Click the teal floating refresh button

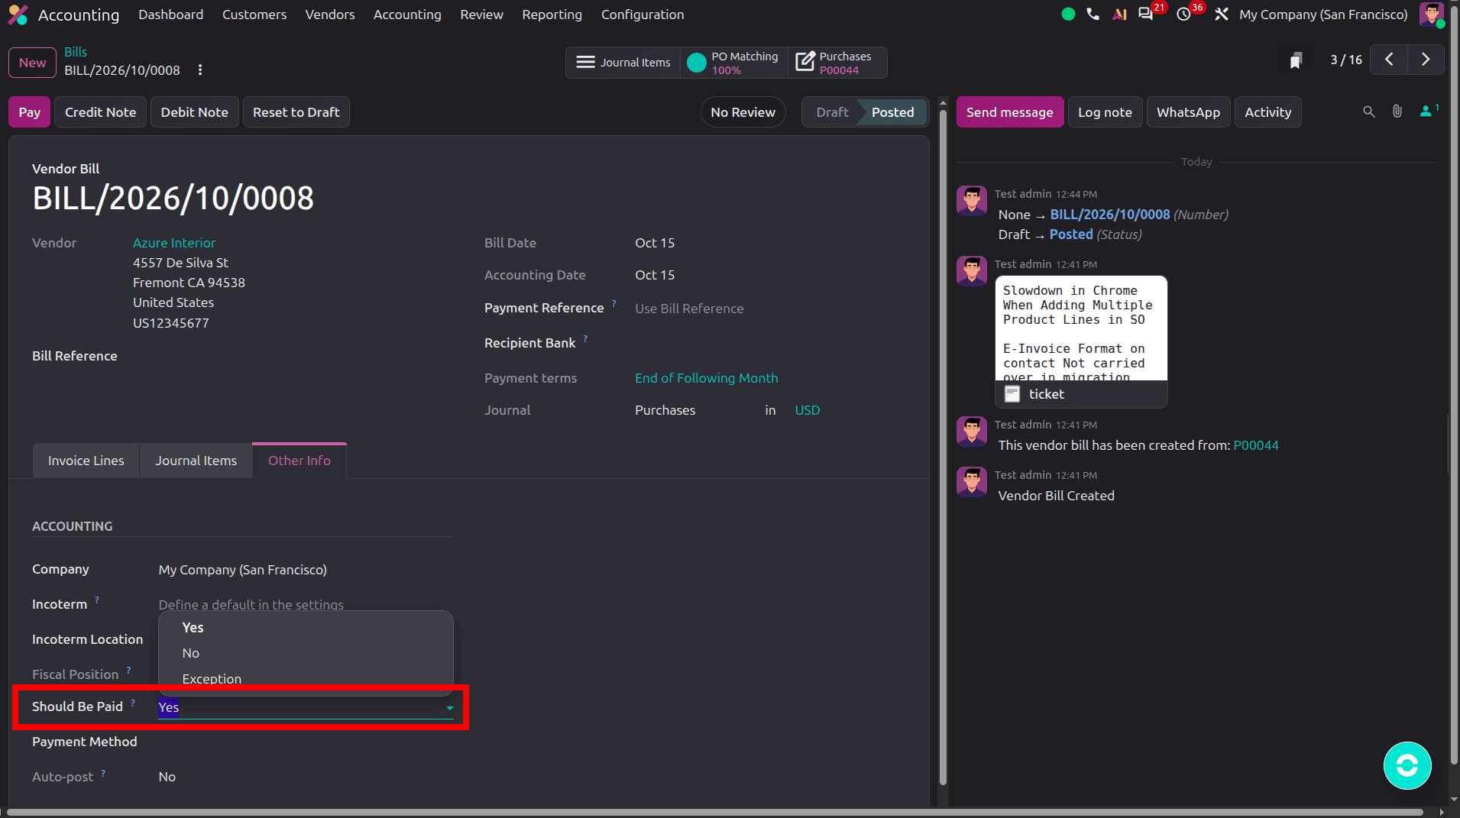click(1407, 765)
